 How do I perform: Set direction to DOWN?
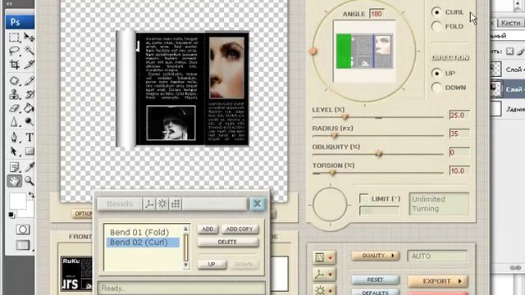(436, 88)
